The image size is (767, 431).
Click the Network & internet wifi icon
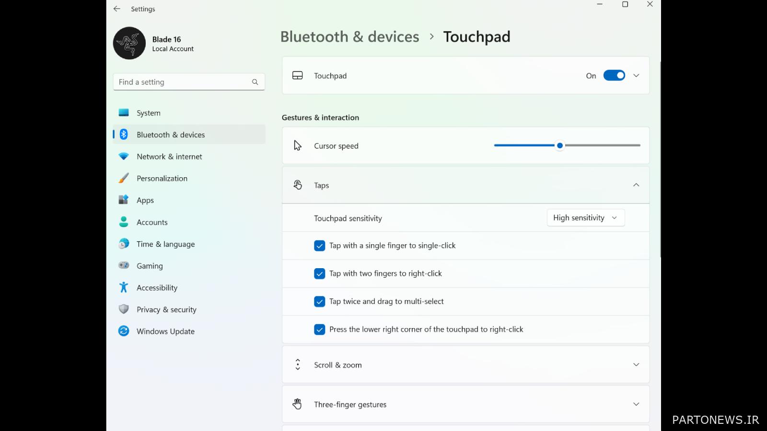coord(124,157)
